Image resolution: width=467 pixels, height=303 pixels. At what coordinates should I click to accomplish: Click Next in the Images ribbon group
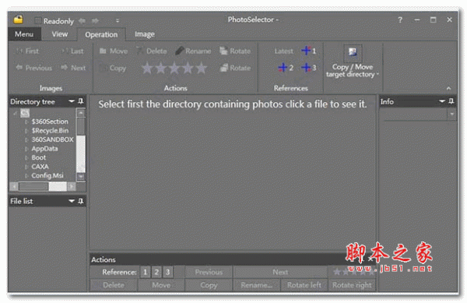(73, 68)
